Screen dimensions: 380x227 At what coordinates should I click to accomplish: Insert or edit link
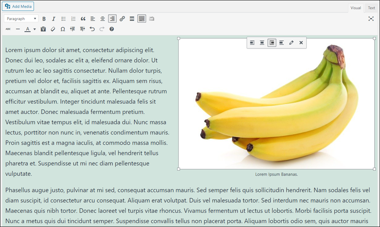(x=122, y=19)
